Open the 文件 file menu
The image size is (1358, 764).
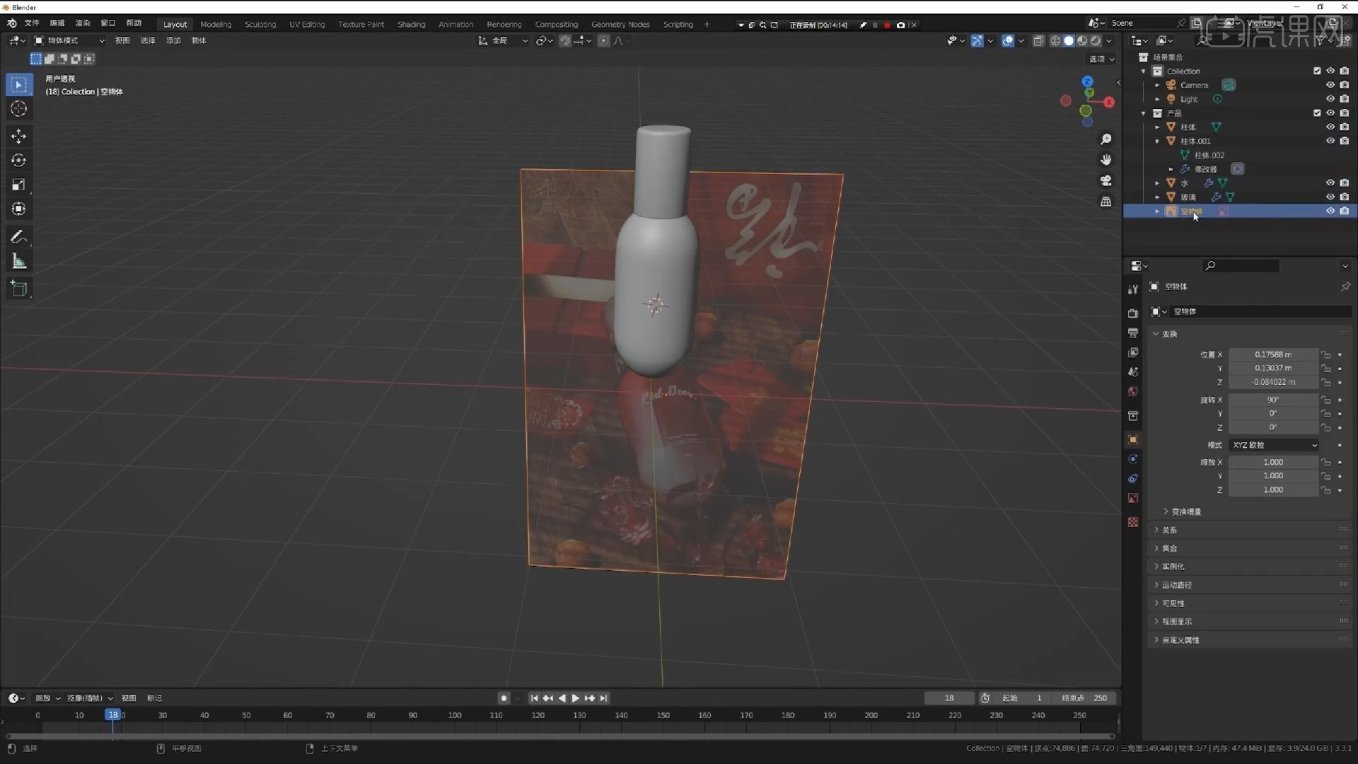coord(32,23)
